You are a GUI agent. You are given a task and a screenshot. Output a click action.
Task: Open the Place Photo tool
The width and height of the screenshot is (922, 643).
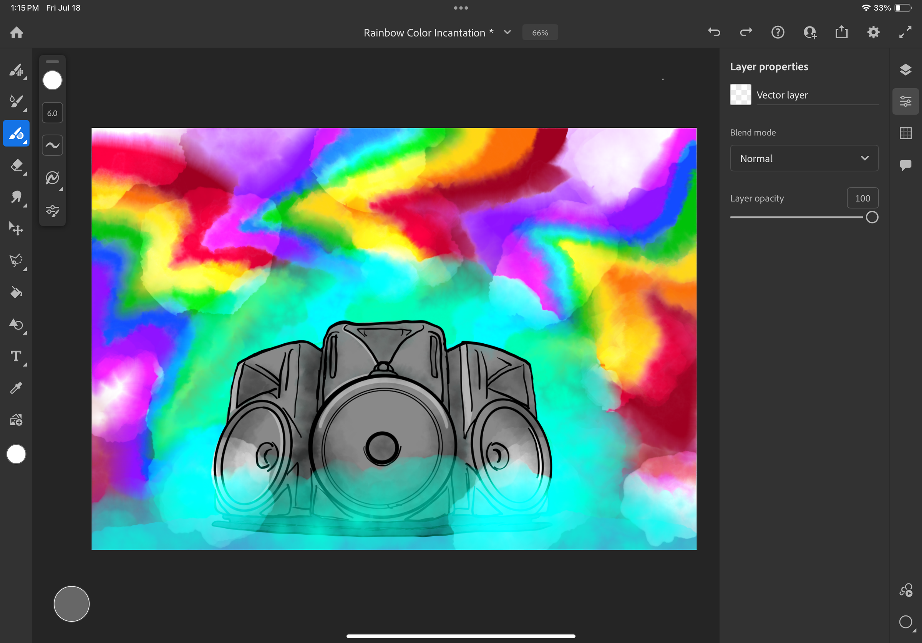point(17,420)
